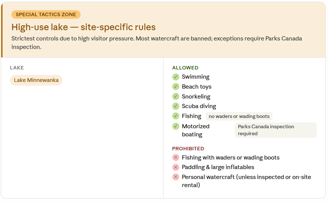Select the Lake Minnewanka chip

pyautogui.click(x=36, y=80)
